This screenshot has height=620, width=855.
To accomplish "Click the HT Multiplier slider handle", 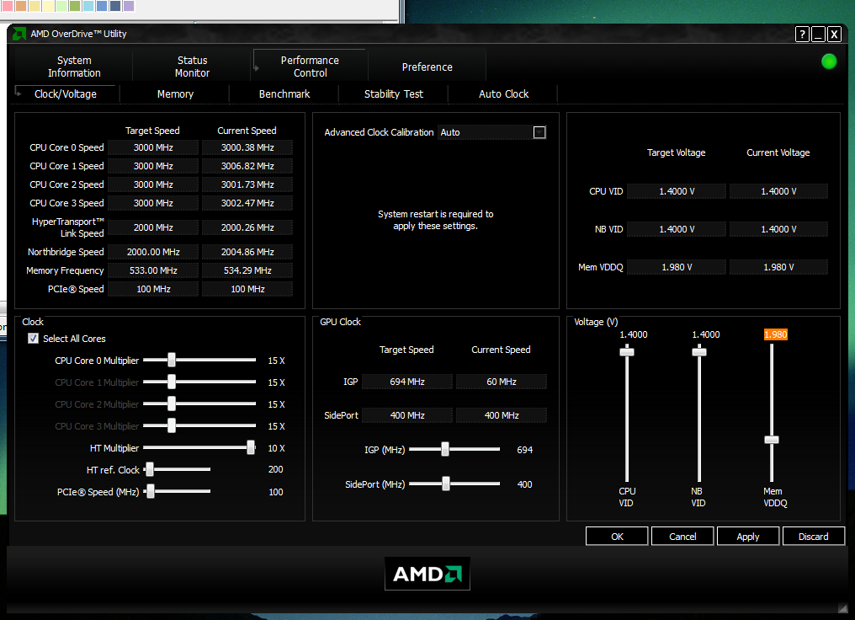I will [251, 447].
